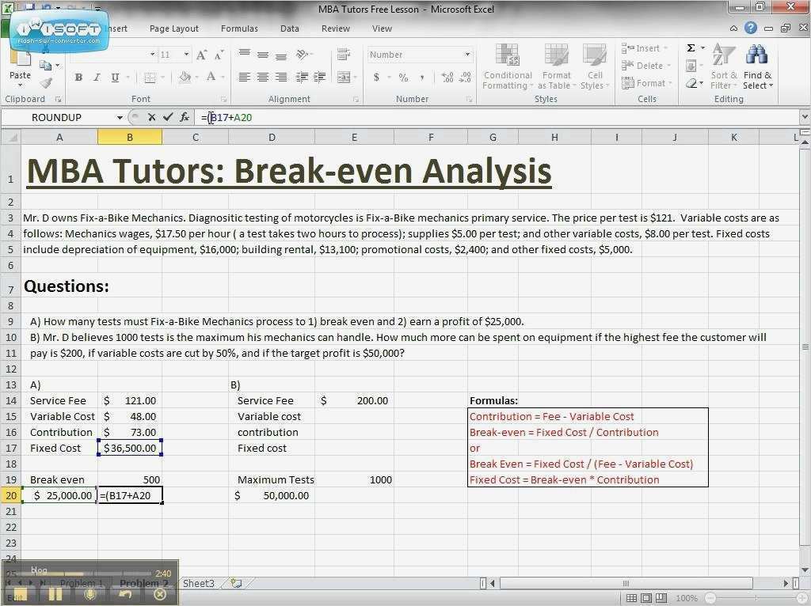The image size is (811, 606).
Task: Click the Paste icon in Clipboard group
Action: click(20, 59)
